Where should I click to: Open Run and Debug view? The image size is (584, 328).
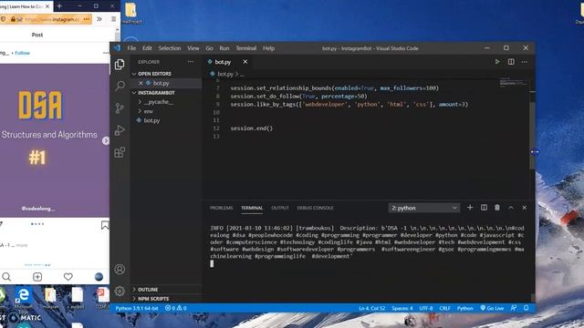click(x=120, y=130)
